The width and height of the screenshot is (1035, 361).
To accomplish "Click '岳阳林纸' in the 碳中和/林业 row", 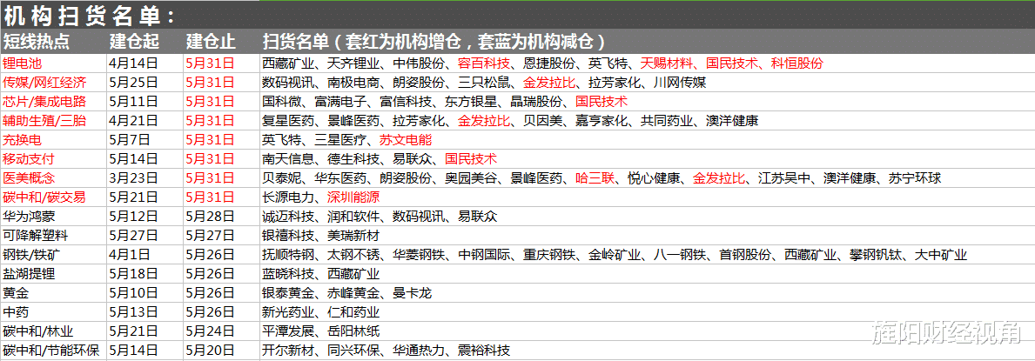I will [x=353, y=332].
